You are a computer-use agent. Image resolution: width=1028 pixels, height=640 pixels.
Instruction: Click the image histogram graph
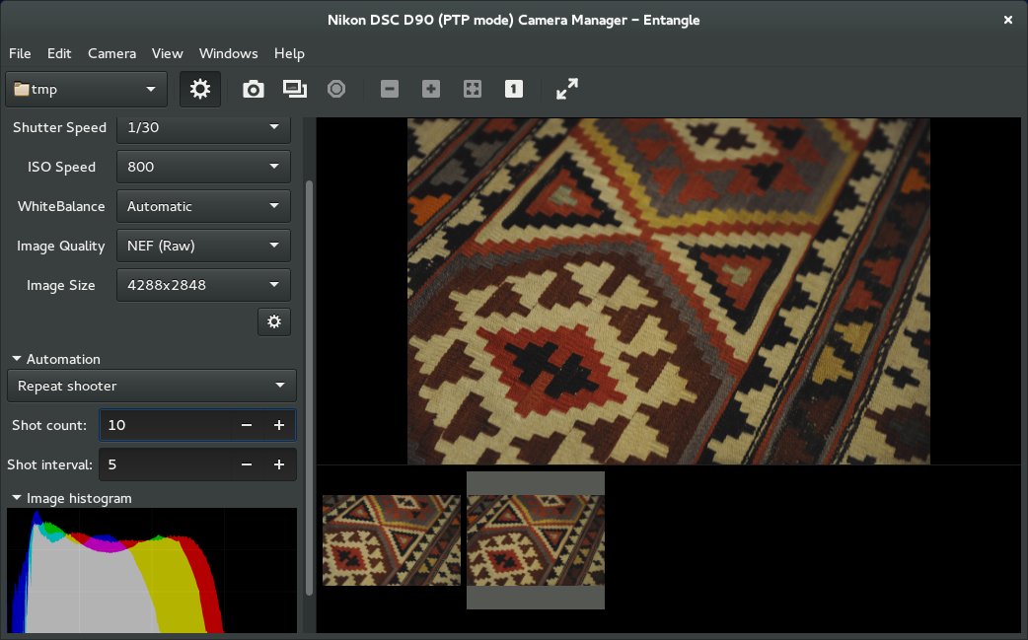152,571
